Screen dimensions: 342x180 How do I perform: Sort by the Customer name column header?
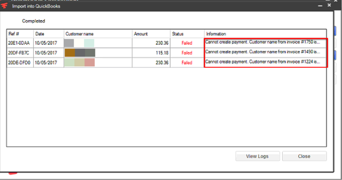[98, 34]
